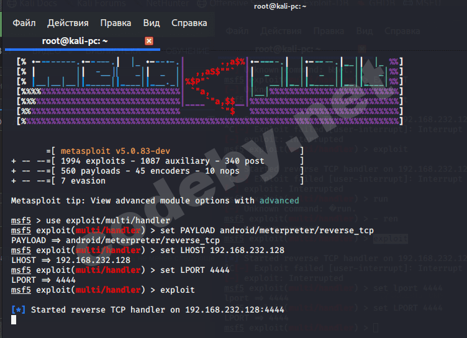The image size is (467, 338).
Task: Click the 'LPORT => 4444' output line
Action: (x=43, y=280)
